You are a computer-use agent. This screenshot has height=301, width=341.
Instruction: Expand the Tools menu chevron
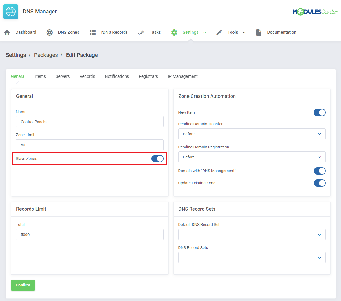(x=244, y=33)
